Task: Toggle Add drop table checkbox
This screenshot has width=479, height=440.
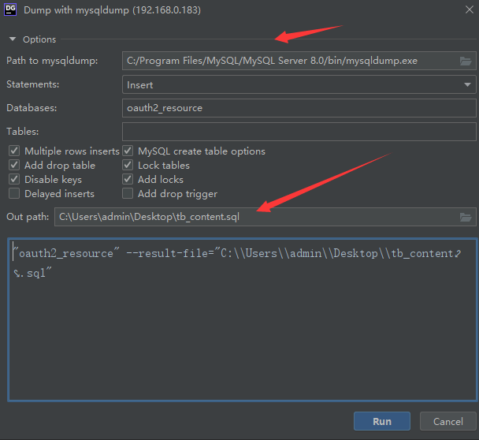Action: 14,165
